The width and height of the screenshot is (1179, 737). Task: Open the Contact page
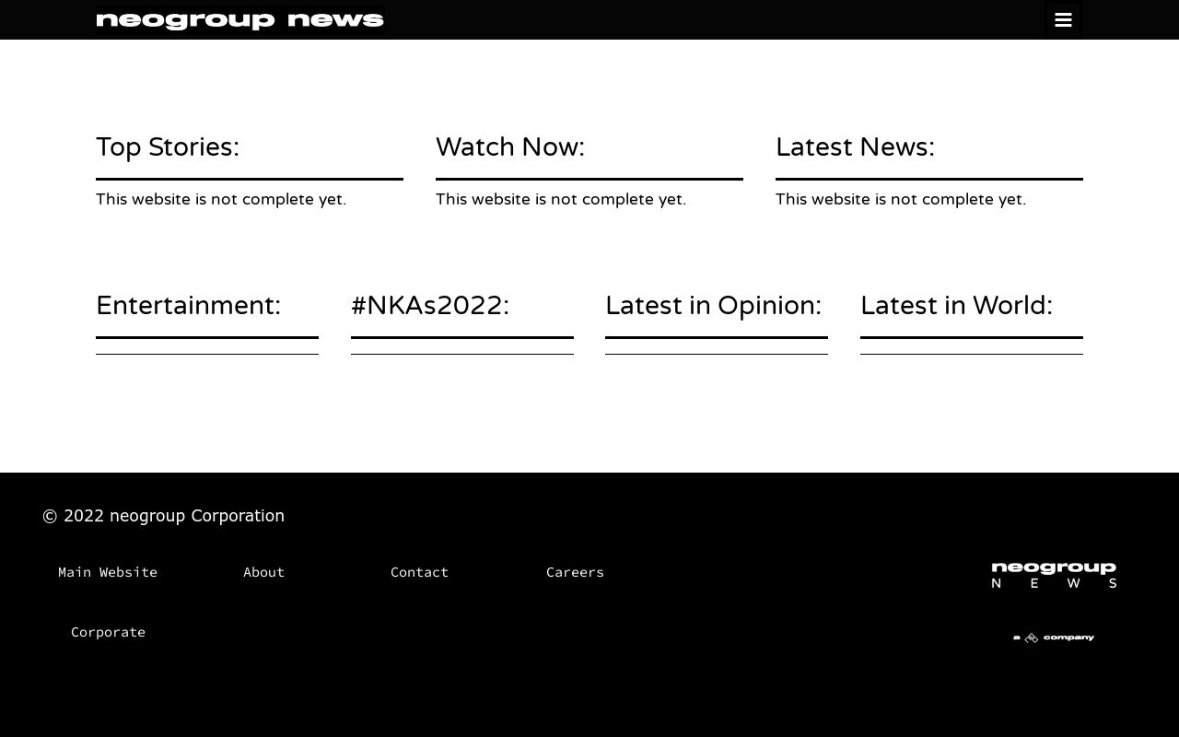pyautogui.click(x=419, y=572)
